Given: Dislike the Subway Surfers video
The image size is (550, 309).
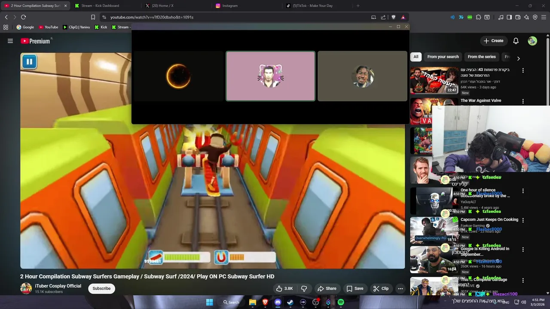Looking at the screenshot, I should tap(304, 288).
